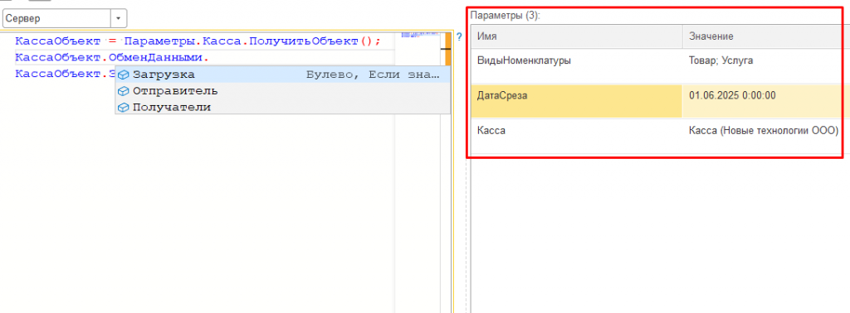Viewport: 850px width, 313px height.
Task: Click the Параметры (3) label
Action: 506,16
